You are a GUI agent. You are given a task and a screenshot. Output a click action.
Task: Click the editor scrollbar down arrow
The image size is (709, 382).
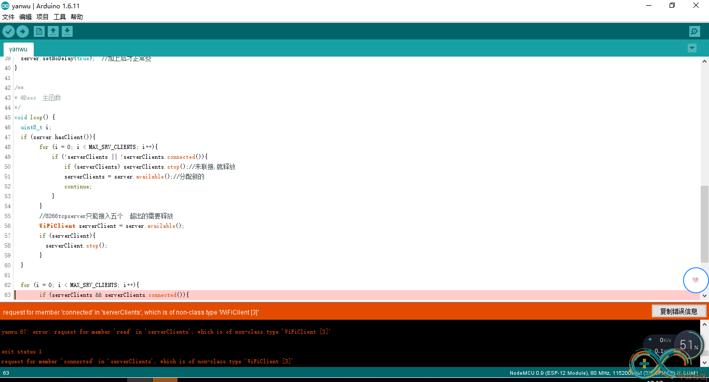tap(704, 295)
